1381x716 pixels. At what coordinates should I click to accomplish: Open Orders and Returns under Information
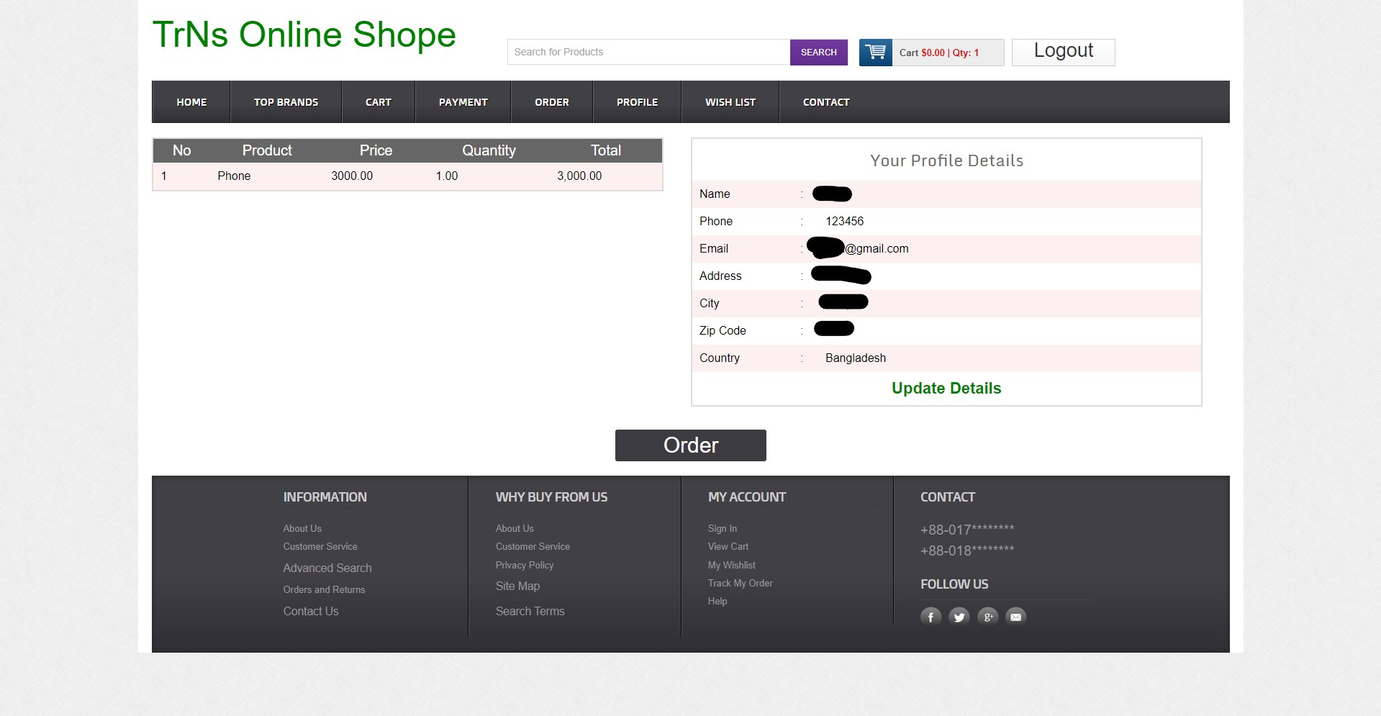coord(324,589)
